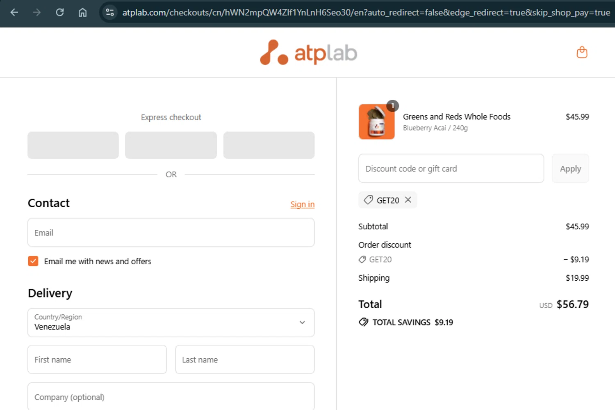The width and height of the screenshot is (615, 410).
Task: Click the $19.99 shipping amount
Action: [577, 278]
